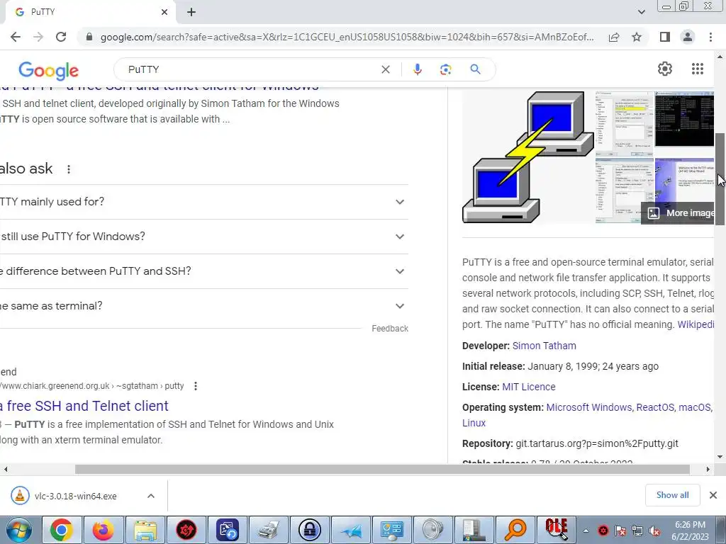
Task: Expand 'difference between PuTTY and SSH?' question
Action: coord(203,271)
